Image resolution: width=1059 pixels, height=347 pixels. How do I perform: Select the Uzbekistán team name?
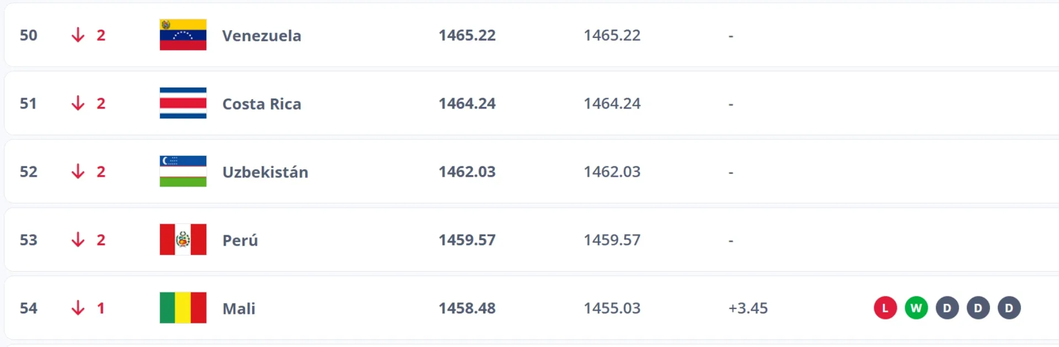pos(265,172)
